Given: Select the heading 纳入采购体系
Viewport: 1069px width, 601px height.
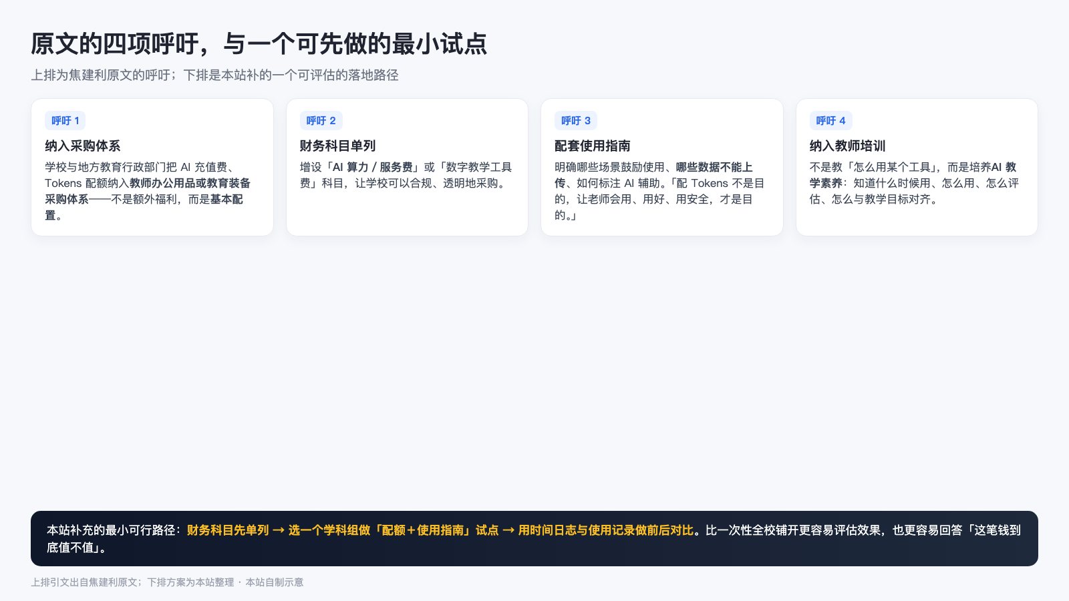Looking at the screenshot, I should 83,146.
